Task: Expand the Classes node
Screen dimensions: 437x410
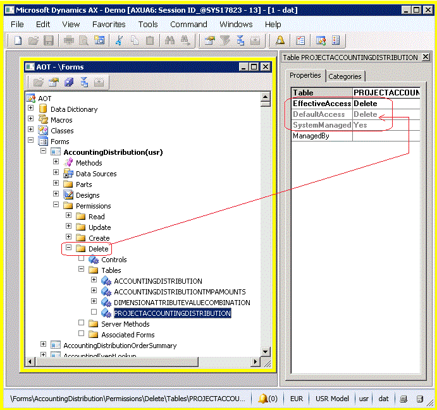Action: coord(30,129)
